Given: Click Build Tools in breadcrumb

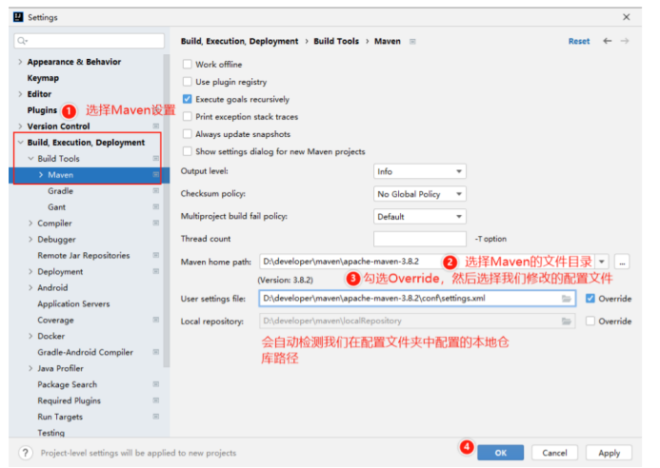Looking at the screenshot, I should point(336,41).
